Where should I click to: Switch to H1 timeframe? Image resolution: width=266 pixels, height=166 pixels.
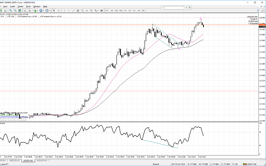point(126,11)
